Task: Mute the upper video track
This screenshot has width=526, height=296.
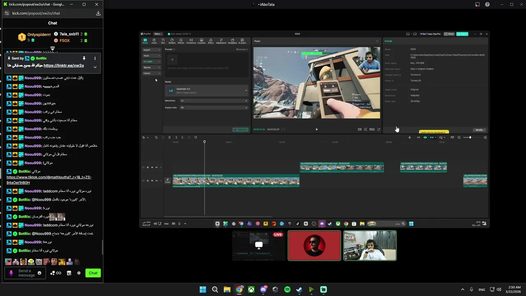Action: 156,167
